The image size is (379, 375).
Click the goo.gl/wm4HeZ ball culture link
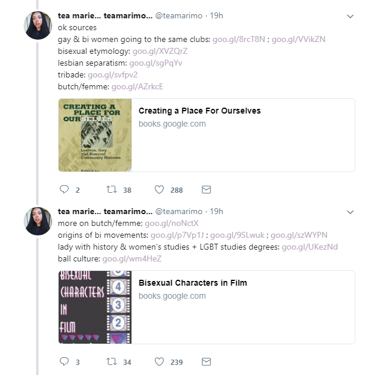(131, 258)
